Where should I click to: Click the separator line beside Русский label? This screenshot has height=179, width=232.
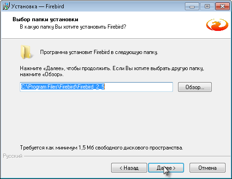tap(127, 156)
